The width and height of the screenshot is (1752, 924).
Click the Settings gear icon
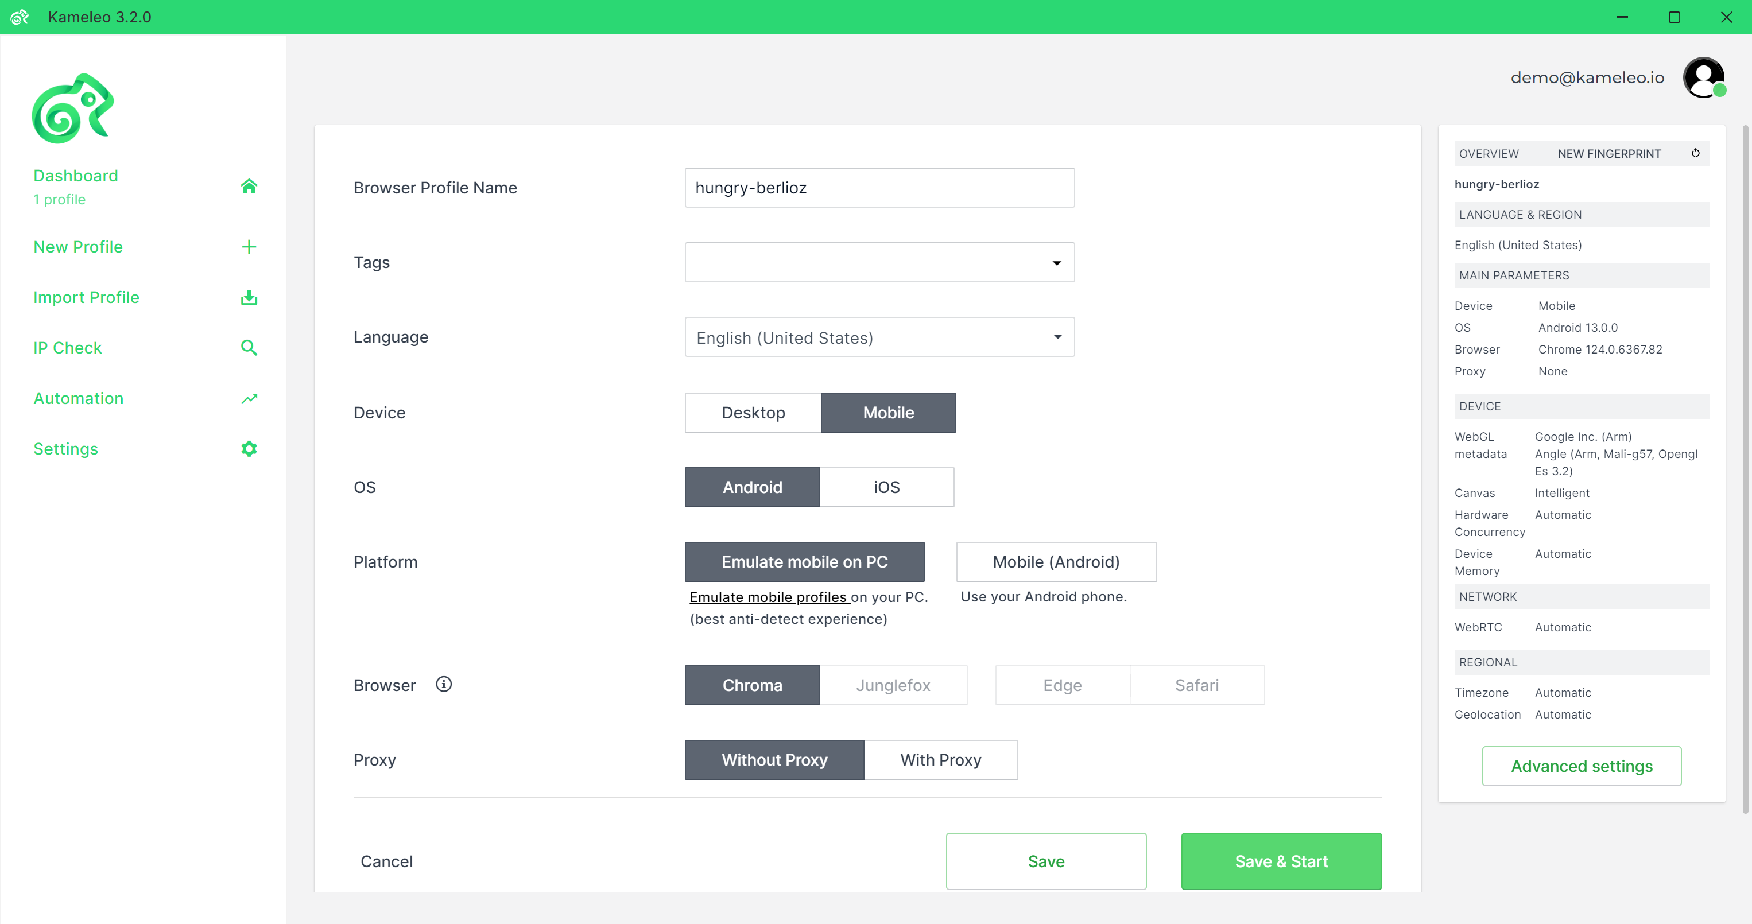[x=249, y=449]
